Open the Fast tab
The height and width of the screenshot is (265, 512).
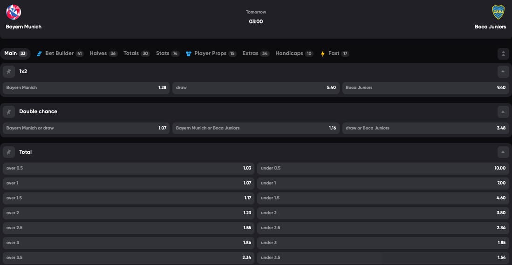[x=335, y=54]
